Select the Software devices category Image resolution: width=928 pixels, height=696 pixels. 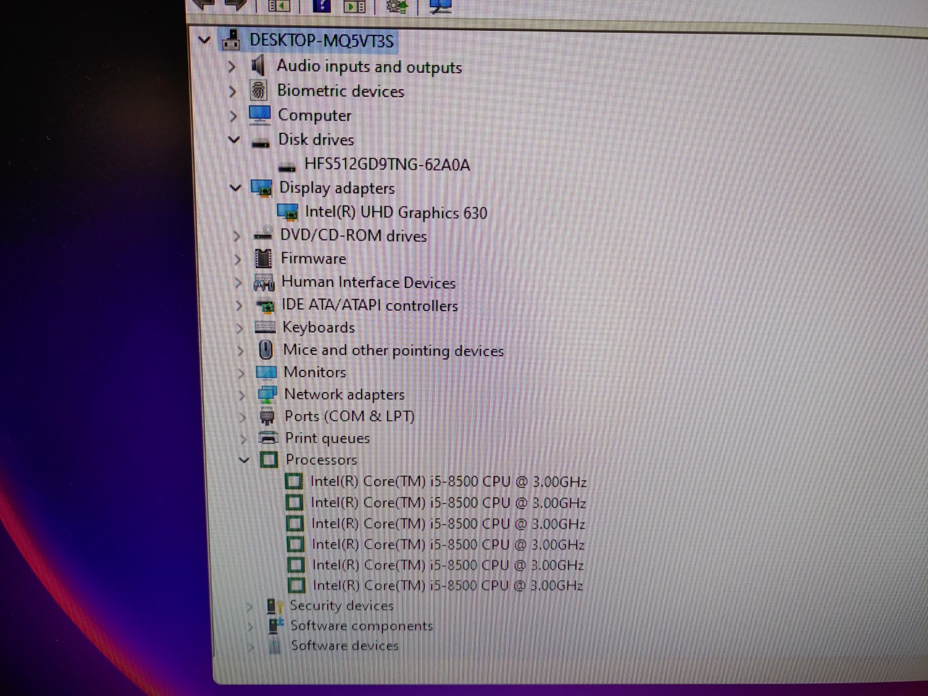pyautogui.click(x=345, y=645)
